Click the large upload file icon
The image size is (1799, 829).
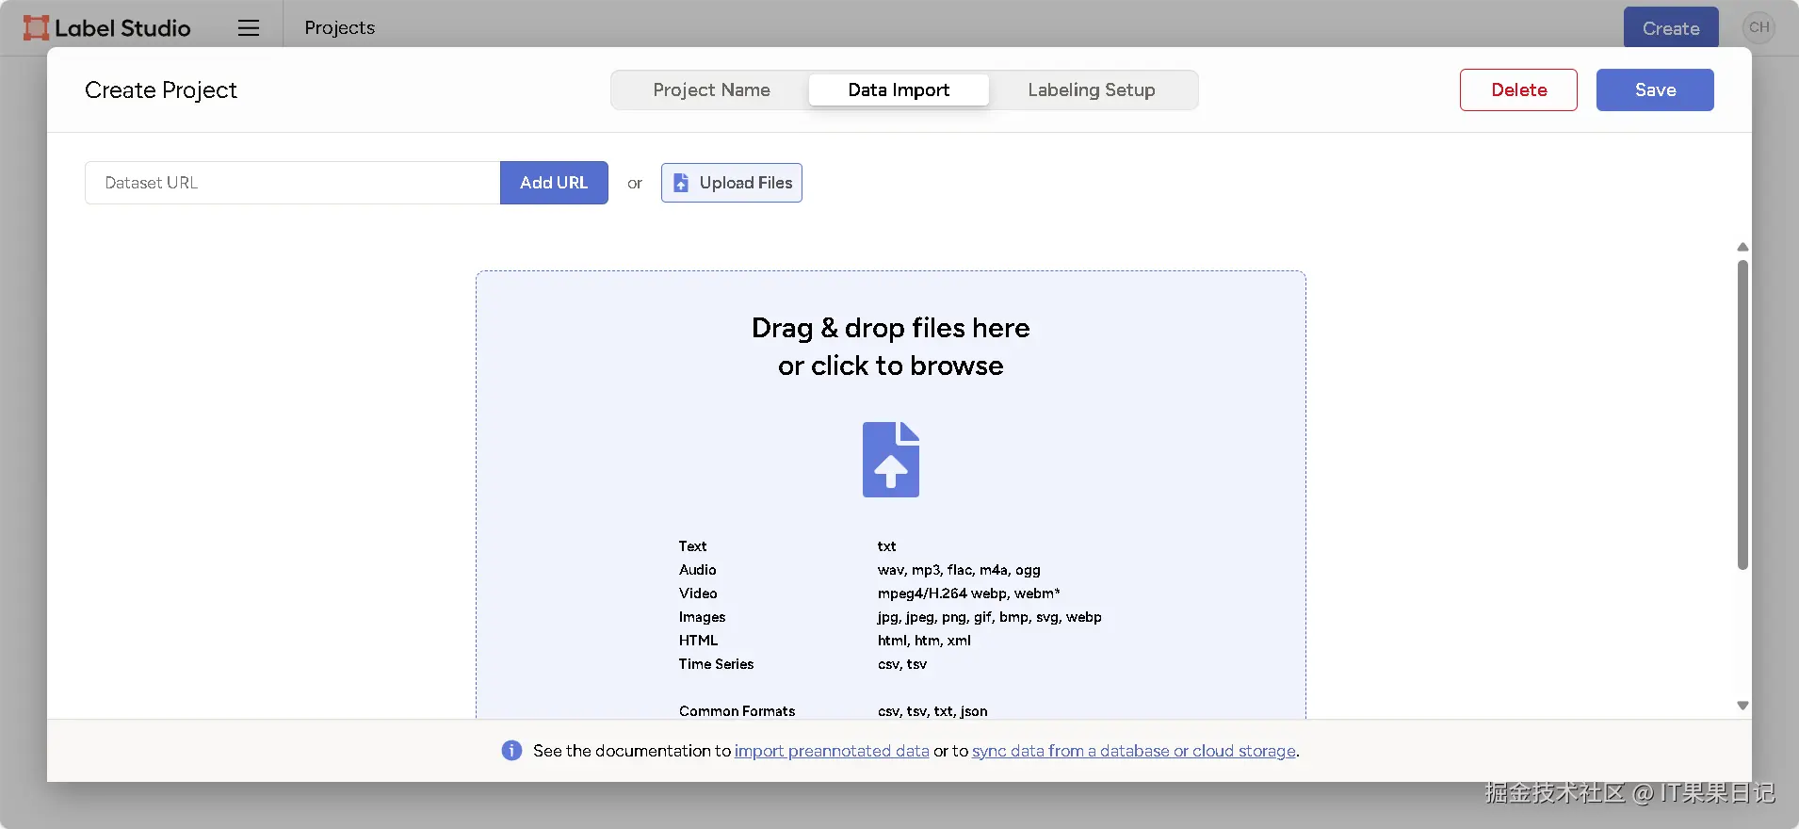(890, 460)
